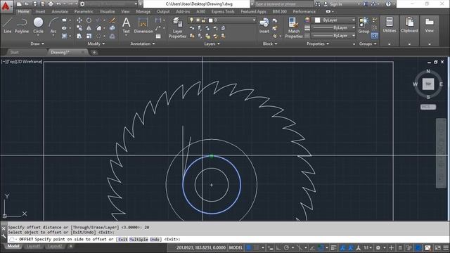Image resolution: width=450 pixels, height=253 pixels.
Task: Click the Insert block icon
Action: click(x=264, y=25)
